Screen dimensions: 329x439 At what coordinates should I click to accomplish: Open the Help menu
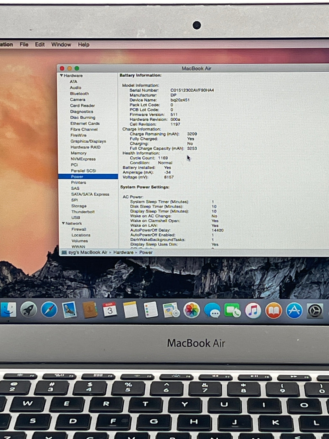coord(84,44)
